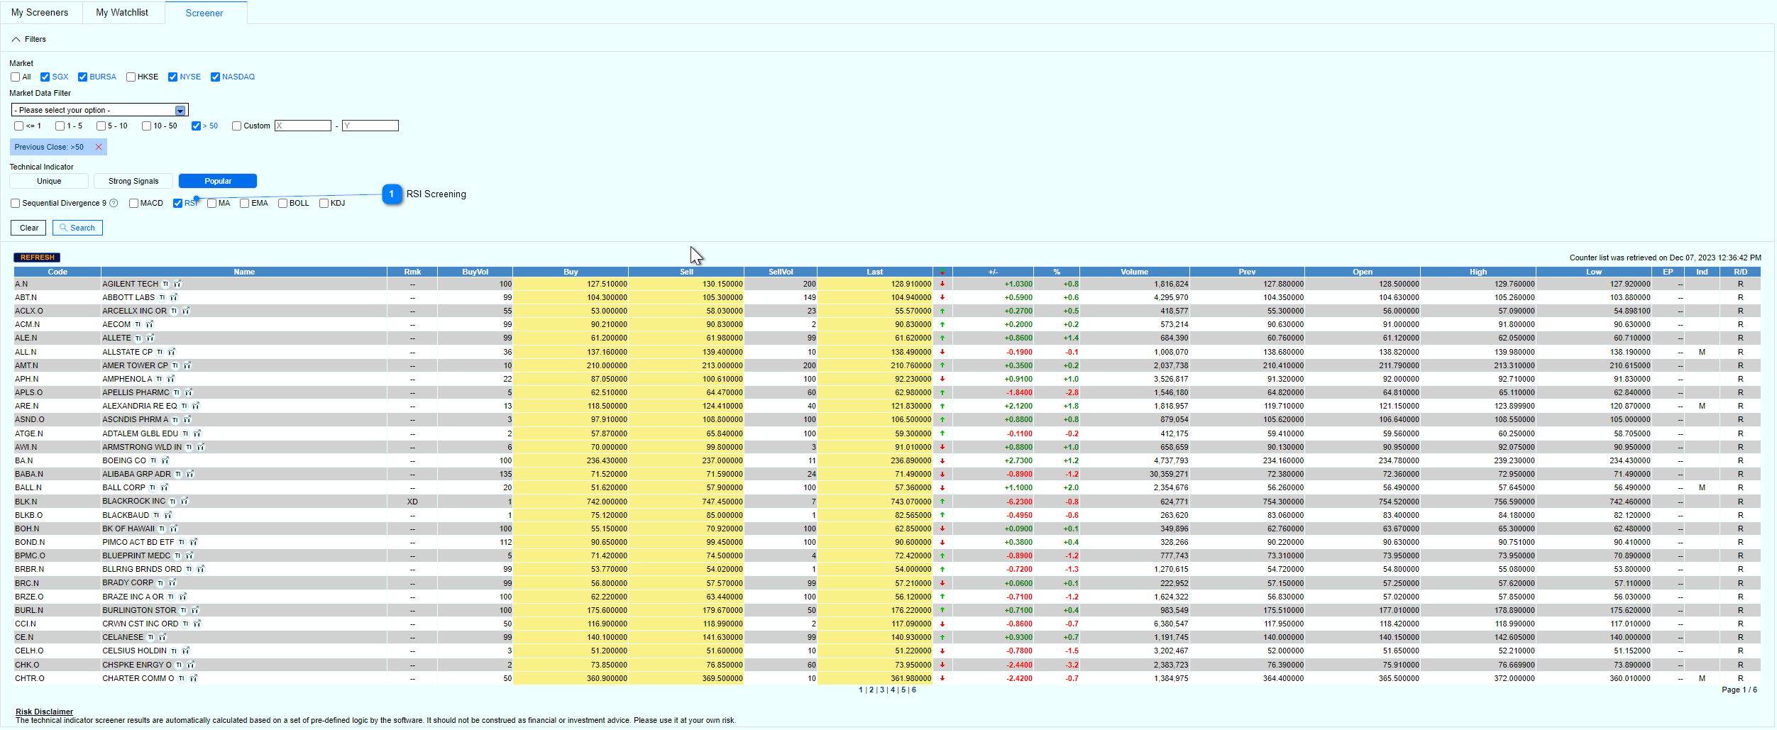The image size is (1777, 730).
Task: Uncheck the SGX market checkbox
Action: click(x=45, y=77)
